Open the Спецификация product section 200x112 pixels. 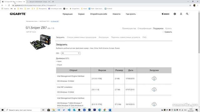coord(144,28)
